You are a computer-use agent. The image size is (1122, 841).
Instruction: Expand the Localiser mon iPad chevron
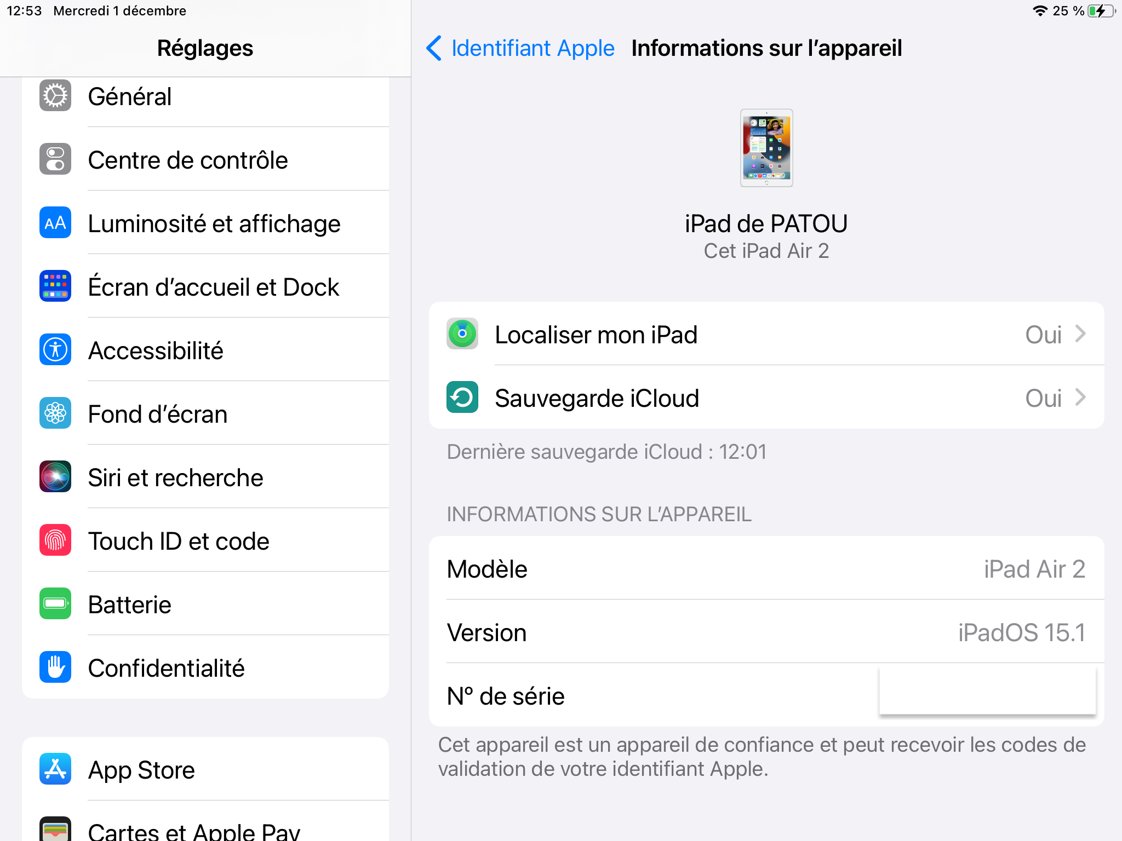click(1080, 334)
